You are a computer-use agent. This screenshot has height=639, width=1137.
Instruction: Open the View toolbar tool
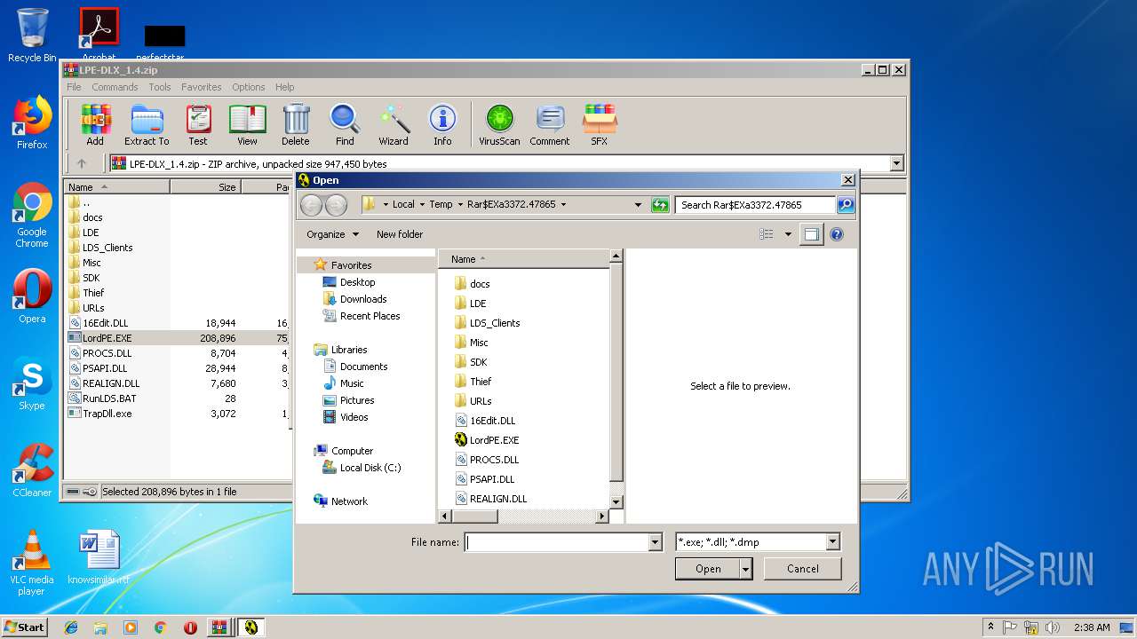click(x=247, y=125)
